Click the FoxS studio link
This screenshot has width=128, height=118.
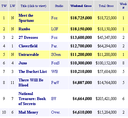point(55,63)
